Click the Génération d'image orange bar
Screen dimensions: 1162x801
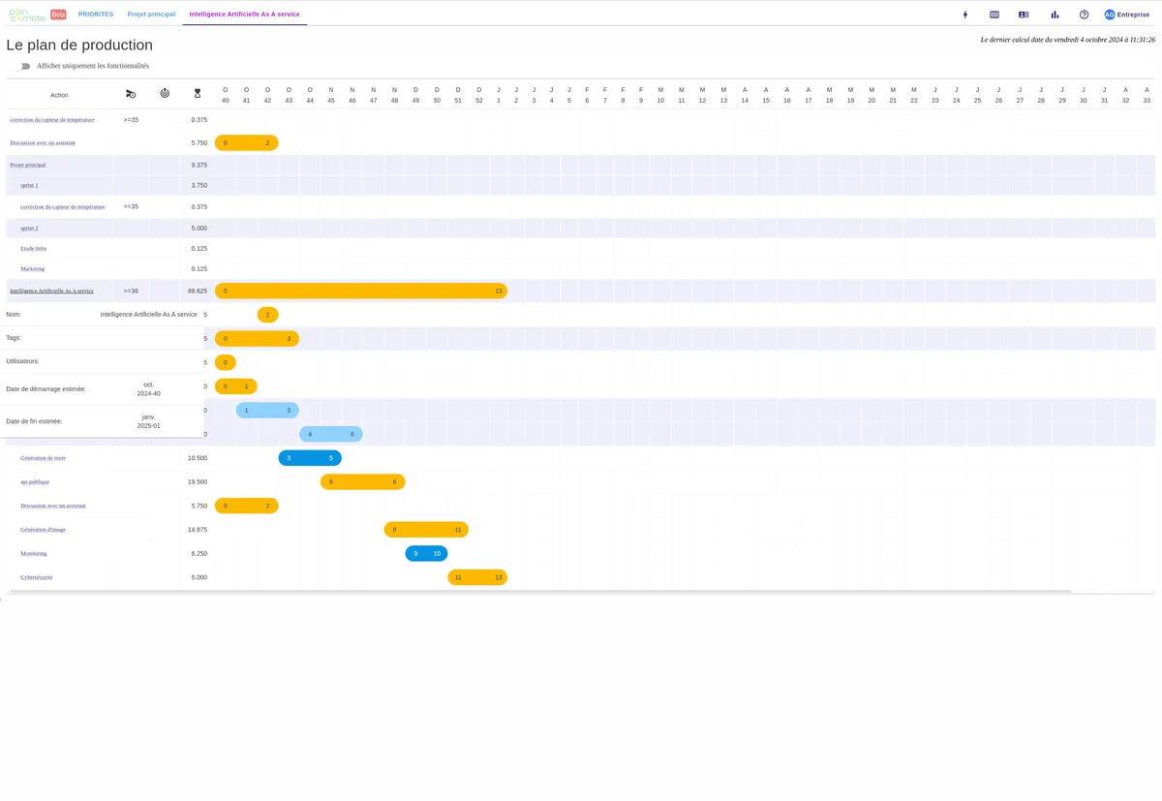pyautogui.click(x=426, y=530)
